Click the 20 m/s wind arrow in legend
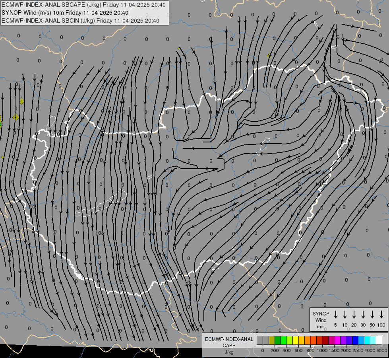This screenshot has height=358, width=389. (x=354, y=315)
